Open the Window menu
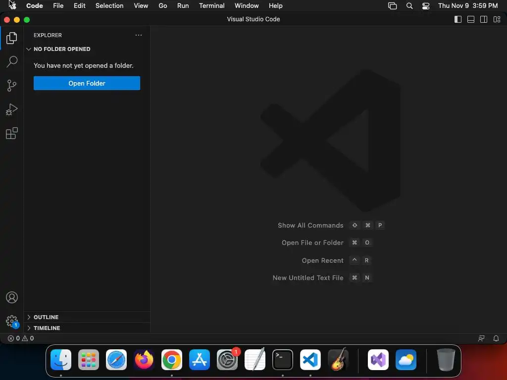The width and height of the screenshot is (507, 380). tap(247, 6)
